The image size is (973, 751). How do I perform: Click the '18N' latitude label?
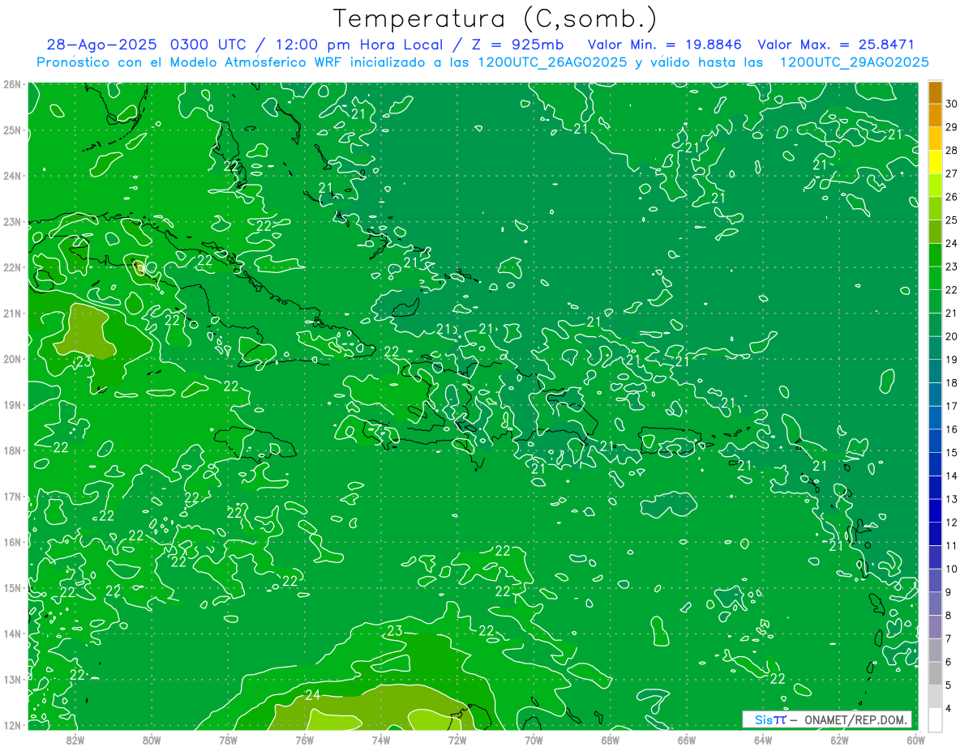(x=11, y=450)
